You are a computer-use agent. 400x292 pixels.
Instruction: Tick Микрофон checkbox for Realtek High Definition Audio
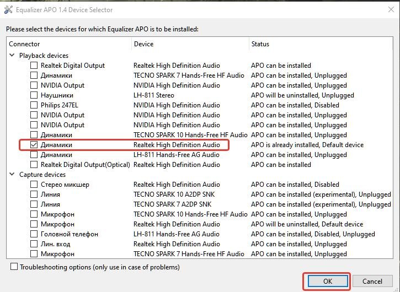tap(34, 224)
